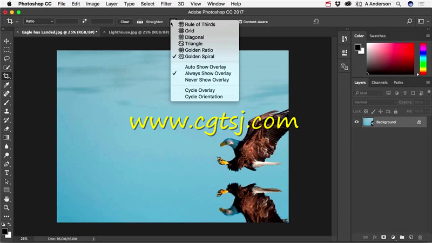Select the Eraser tool
This screenshot has width=432, height=243.
pyautogui.click(x=6, y=129)
